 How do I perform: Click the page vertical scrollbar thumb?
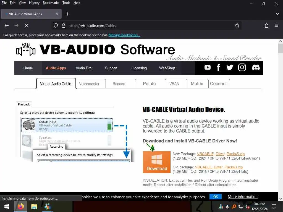(281, 48)
